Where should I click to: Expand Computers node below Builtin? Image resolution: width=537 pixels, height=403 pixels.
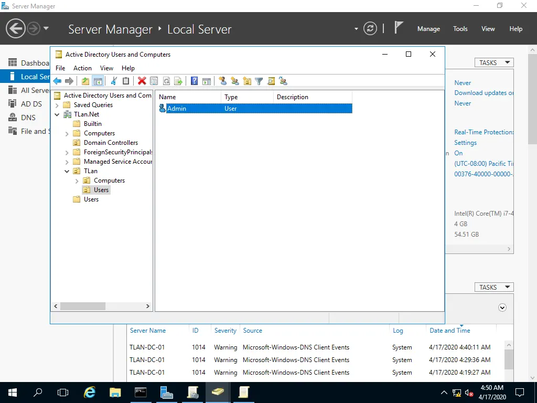click(x=67, y=134)
